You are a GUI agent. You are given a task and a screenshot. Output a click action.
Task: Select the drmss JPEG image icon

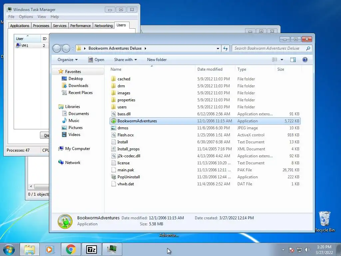coord(113,128)
